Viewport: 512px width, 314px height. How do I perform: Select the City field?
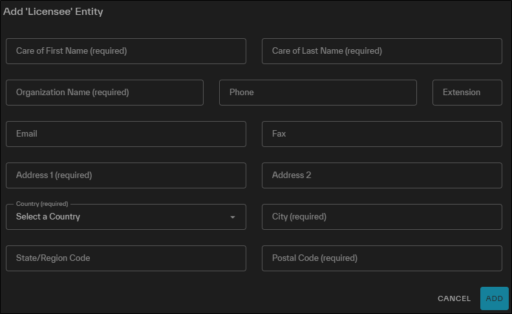tap(381, 217)
